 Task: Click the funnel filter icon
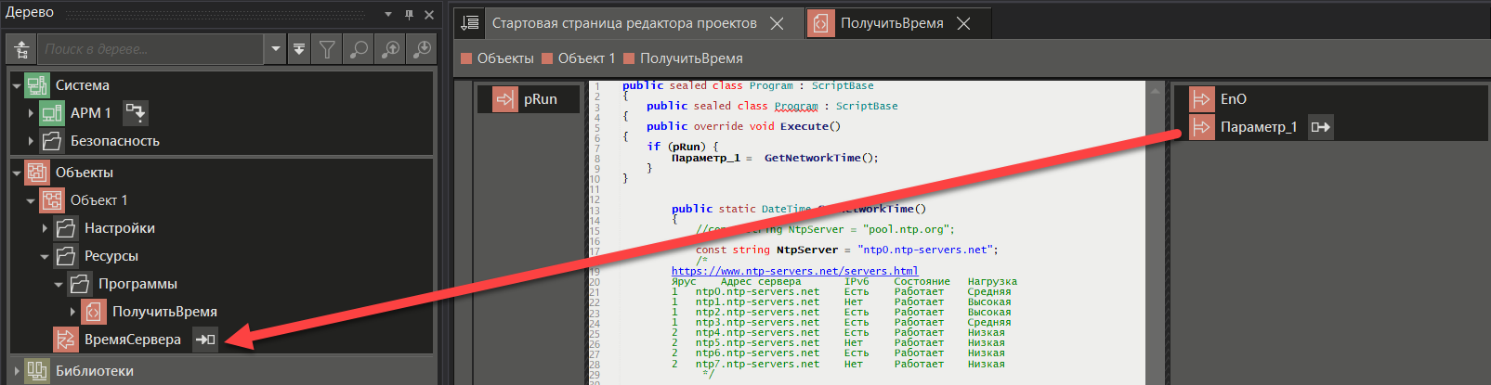[x=327, y=49]
